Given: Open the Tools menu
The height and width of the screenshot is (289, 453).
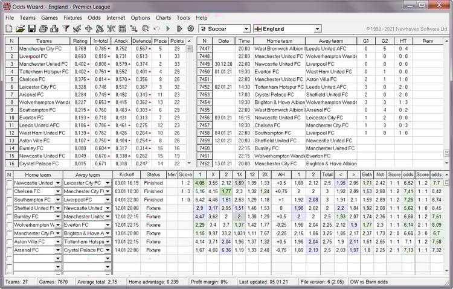Looking at the screenshot, I should click(x=183, y=18).
